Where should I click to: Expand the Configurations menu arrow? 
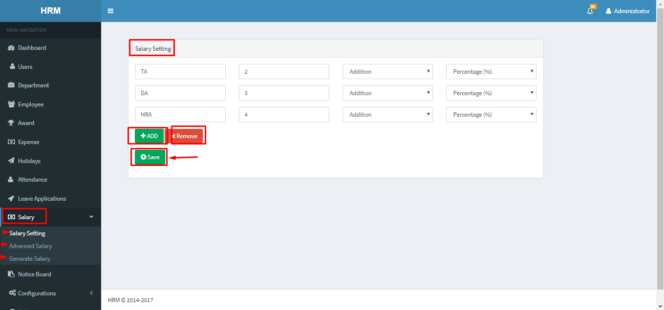click(x=91, y=293)
